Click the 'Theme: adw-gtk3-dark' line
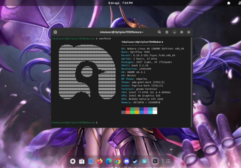The image size is (241, 168). [143, 82]
